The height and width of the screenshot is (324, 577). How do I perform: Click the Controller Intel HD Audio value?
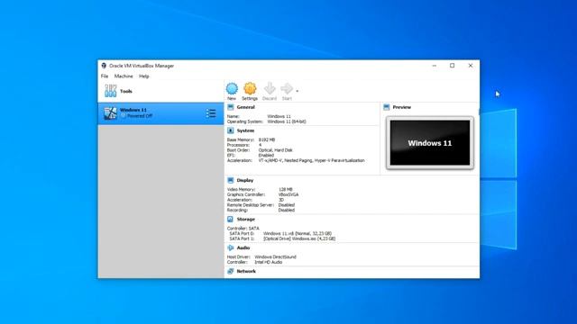click(269, 262)
